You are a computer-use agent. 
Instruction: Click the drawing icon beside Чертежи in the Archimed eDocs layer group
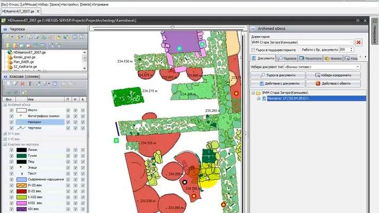(x=21, y=128)
